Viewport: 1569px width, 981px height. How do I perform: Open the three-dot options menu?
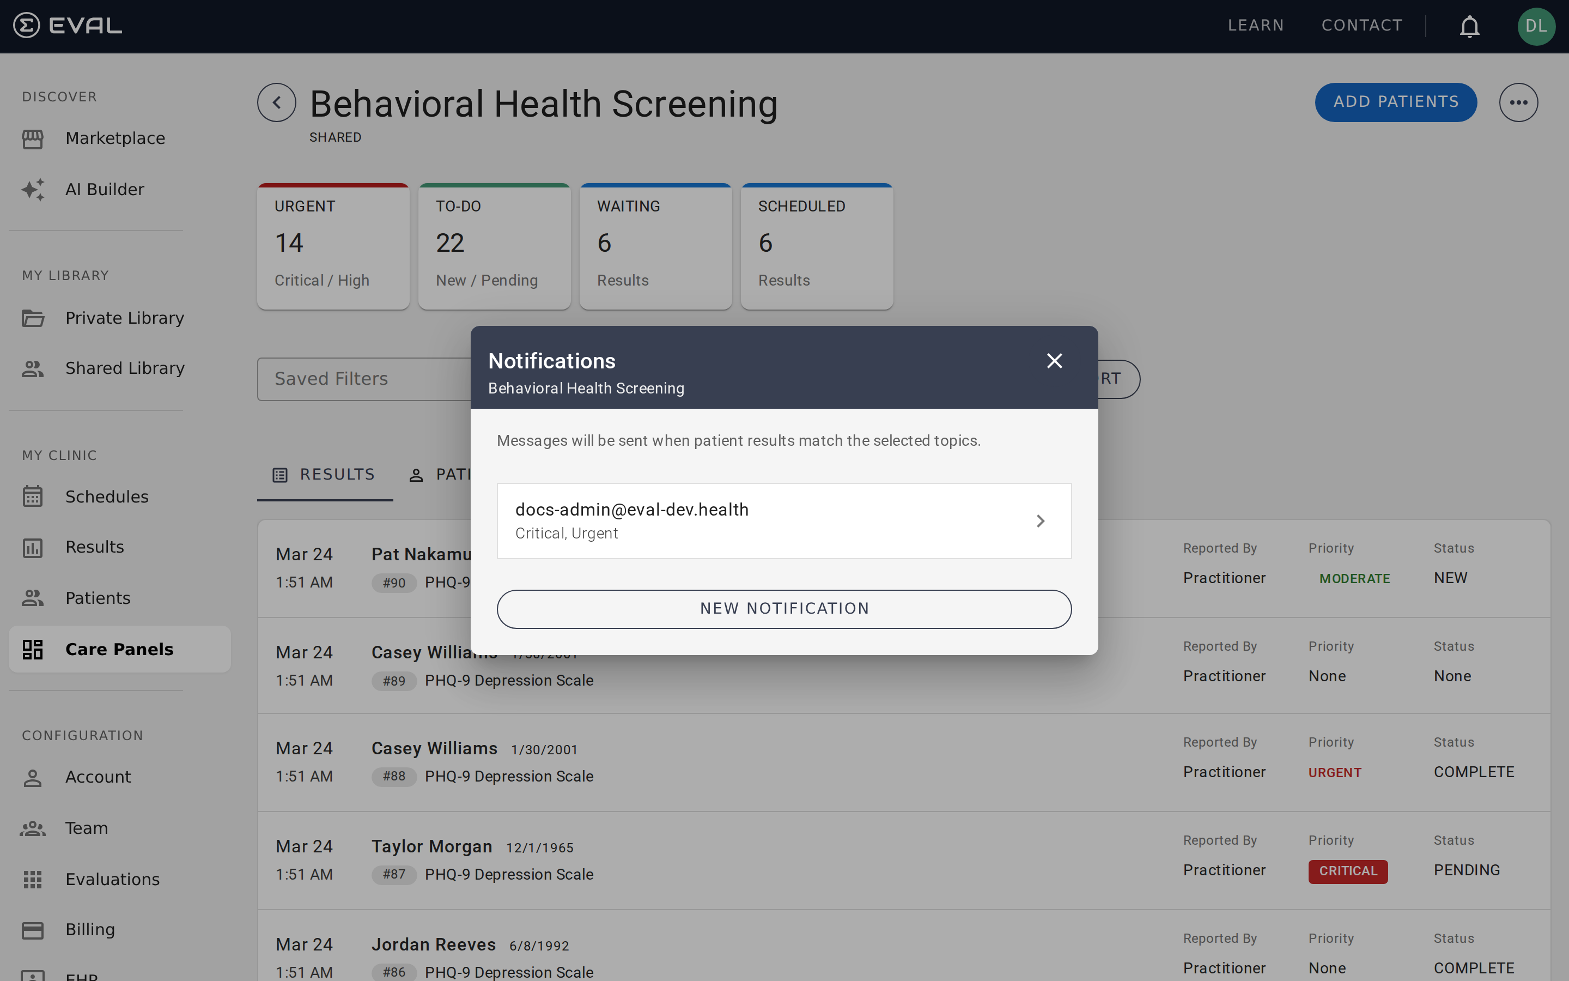coord(1518,102)
